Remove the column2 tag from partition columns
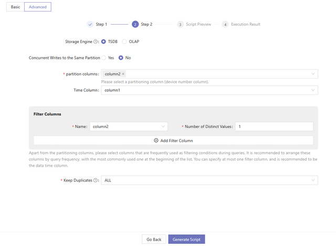Viewport: 336px width, 246px height. coord(123,74)
